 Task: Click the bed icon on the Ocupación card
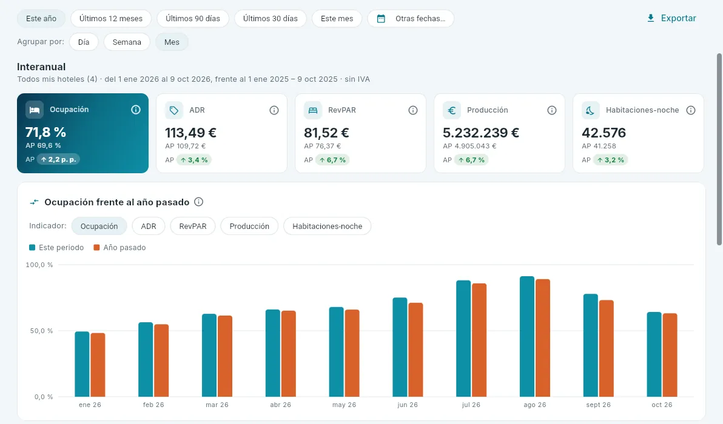pyautogui.click(x=35, y=110)
